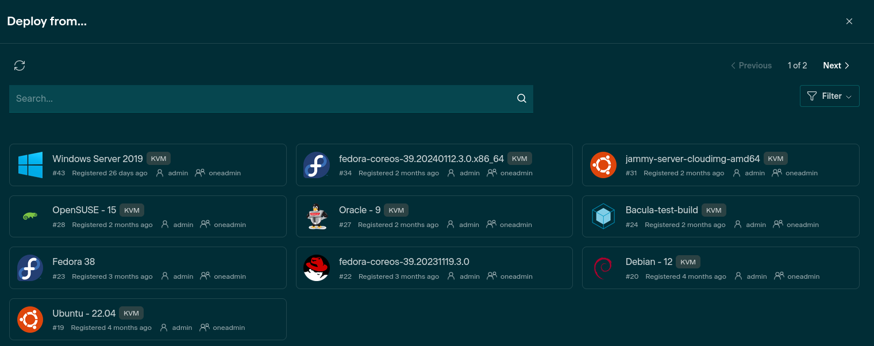Click the Oracle 9 penguin logo
Viewport: 874px width, 346px height.
point(317,216)
